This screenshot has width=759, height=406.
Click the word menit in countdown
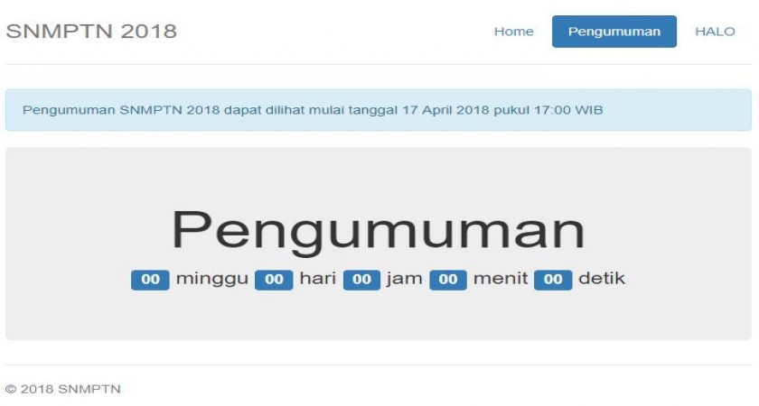(501, 279)
